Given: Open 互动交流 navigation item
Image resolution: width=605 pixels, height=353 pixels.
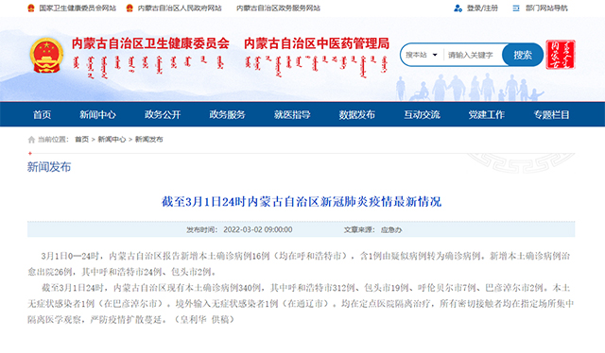Looking at the screenshot, I should tap(422, 114).
